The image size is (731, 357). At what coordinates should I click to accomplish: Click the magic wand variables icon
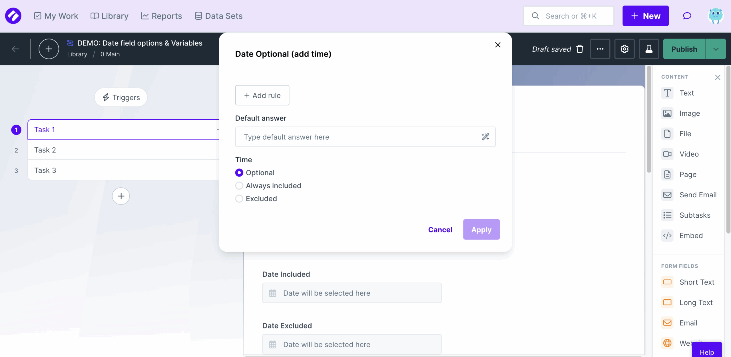(485, 137)
